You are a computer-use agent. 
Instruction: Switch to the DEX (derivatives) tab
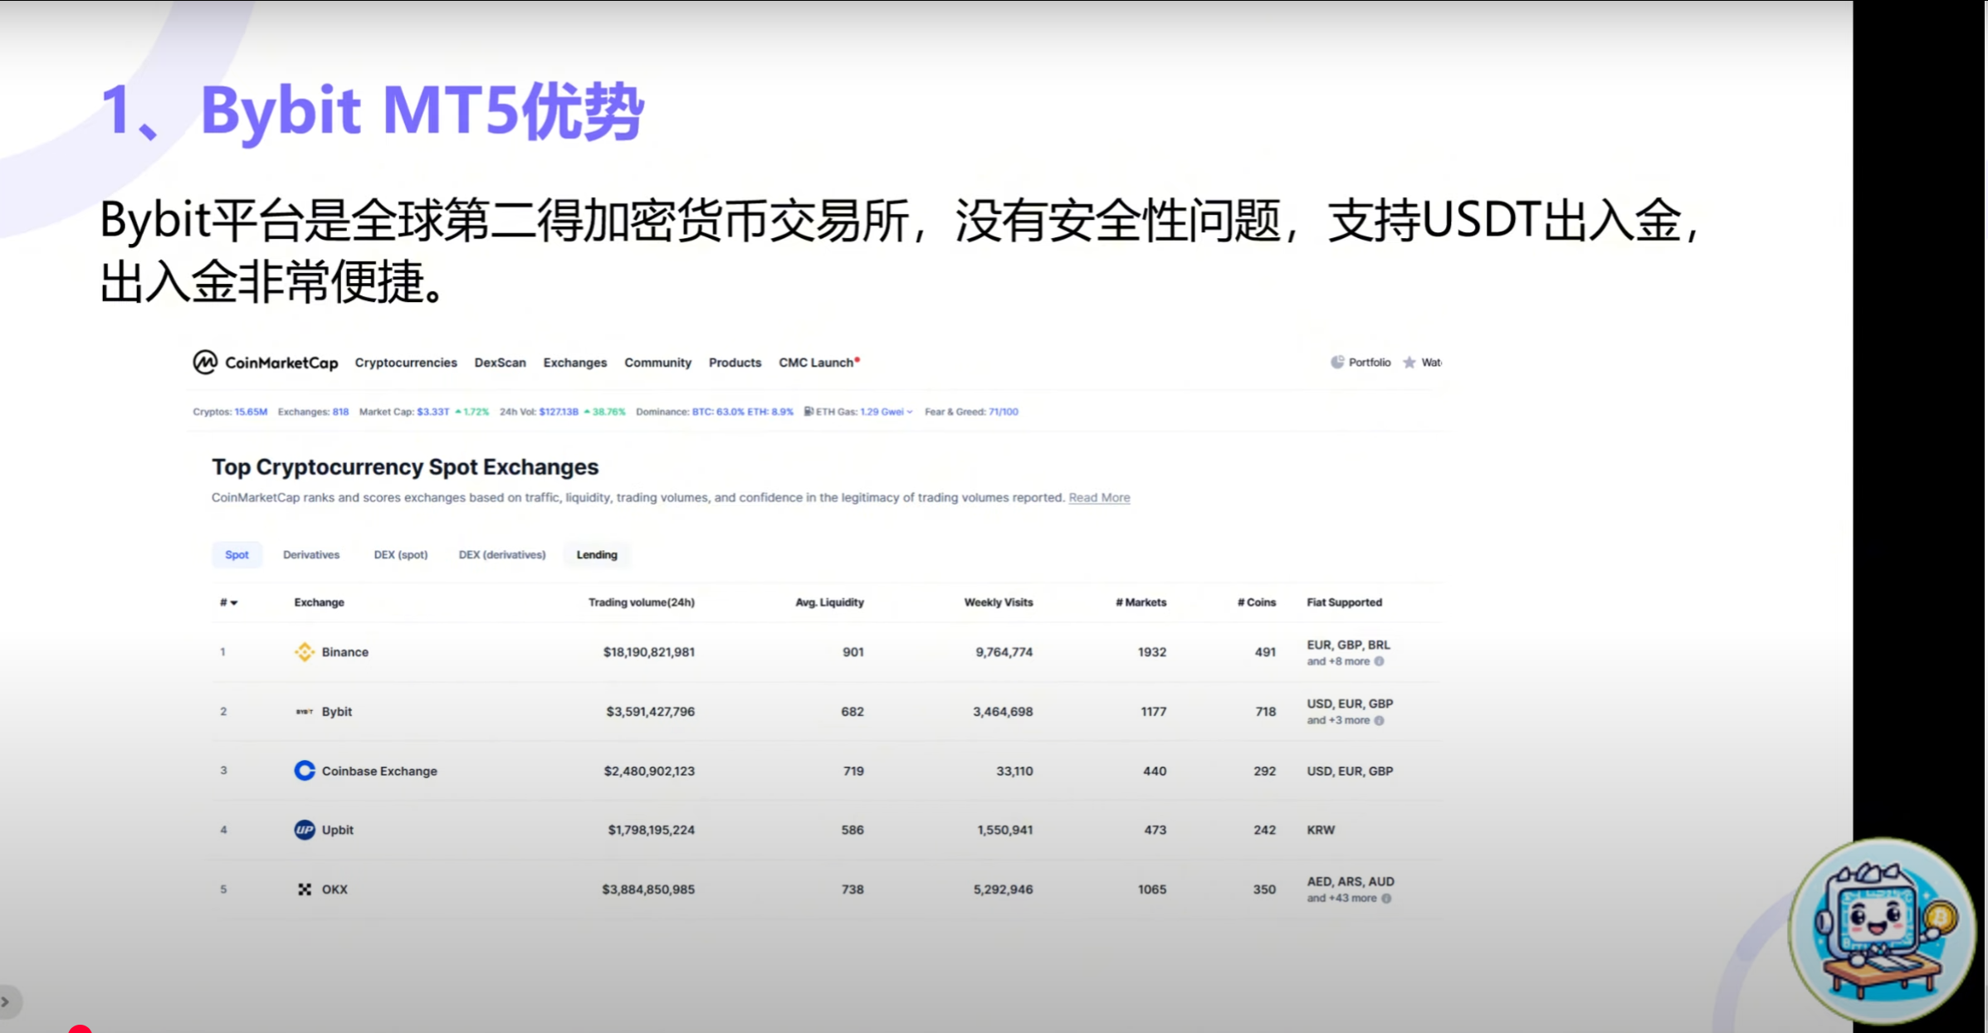point(502,555)
